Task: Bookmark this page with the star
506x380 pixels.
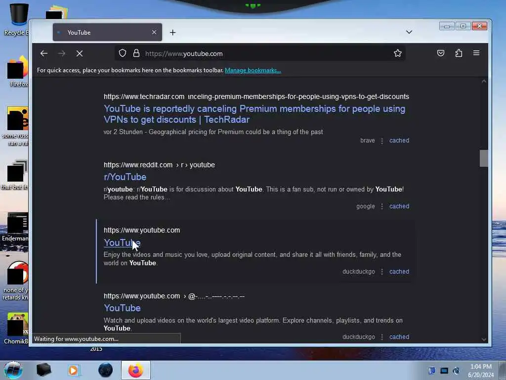Action: pos(398,53)
